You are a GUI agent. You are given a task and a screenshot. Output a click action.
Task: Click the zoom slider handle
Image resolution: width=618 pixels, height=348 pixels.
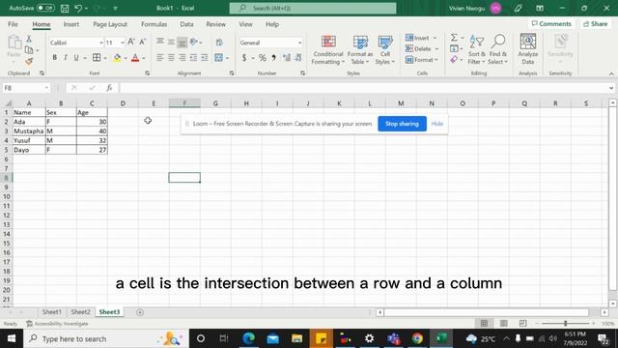tap(565, 324)
